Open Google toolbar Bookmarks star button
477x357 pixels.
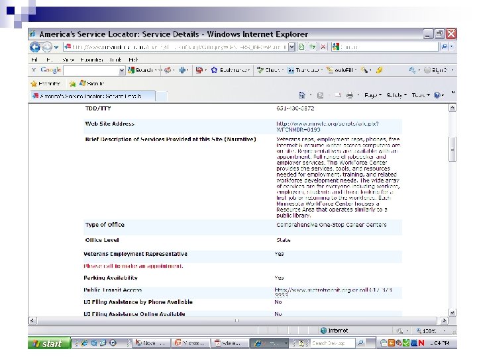tap(231, 70)
